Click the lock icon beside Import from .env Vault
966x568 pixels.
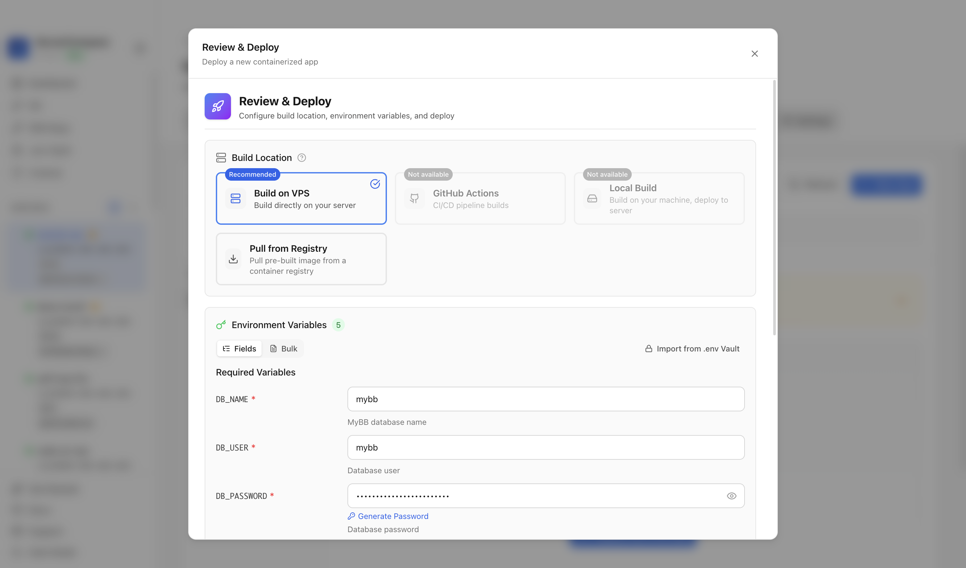tap(648, 349)
